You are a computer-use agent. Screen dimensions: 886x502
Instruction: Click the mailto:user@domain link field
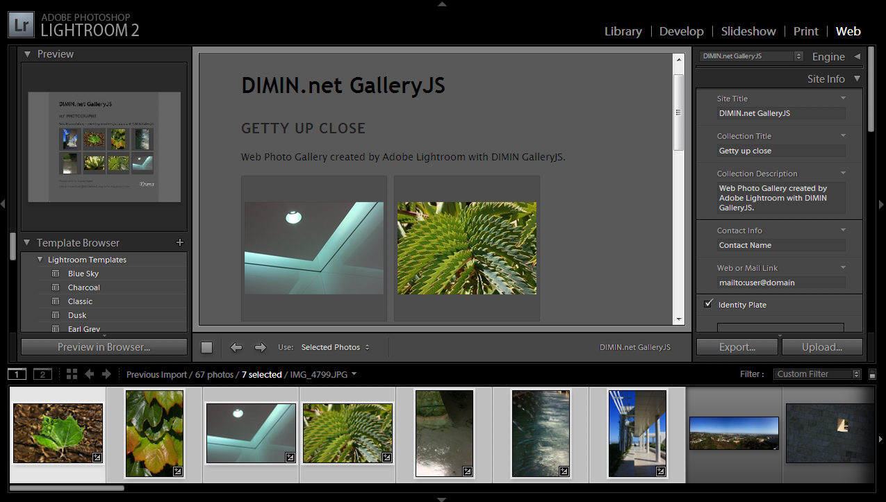pos(782,283)
